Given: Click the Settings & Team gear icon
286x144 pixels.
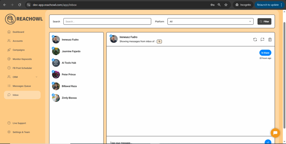Looking at the screenshot, I should [x=9, y=132].
